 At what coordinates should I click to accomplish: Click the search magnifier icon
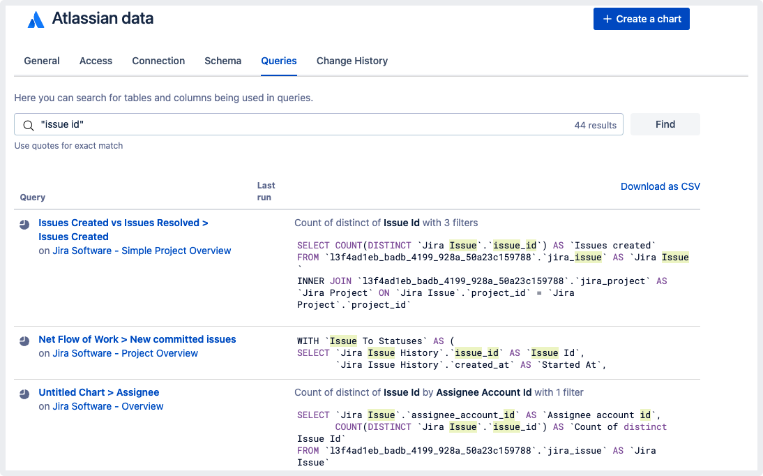tap(29, 125)
